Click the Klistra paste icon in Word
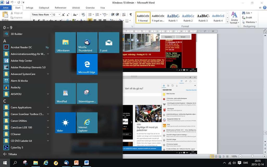 (5, 15)
